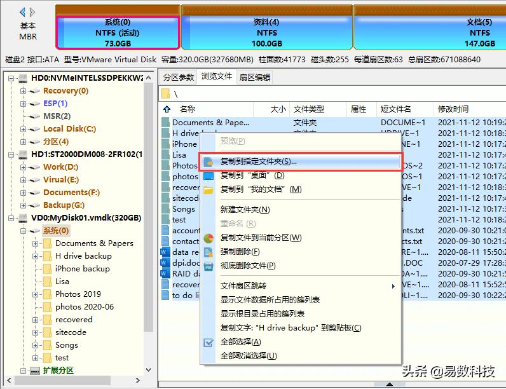Click the next disk right arrow
506x389 pixels.
pos(32,12)
